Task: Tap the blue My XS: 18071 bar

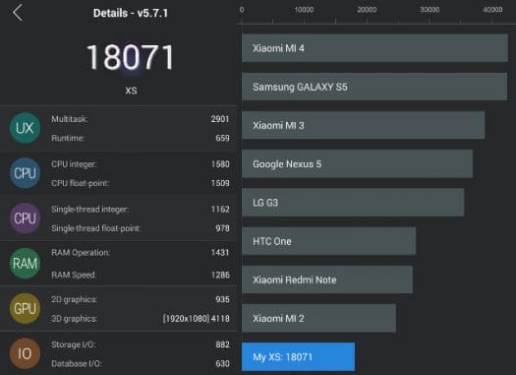Action: pos(298,357)
